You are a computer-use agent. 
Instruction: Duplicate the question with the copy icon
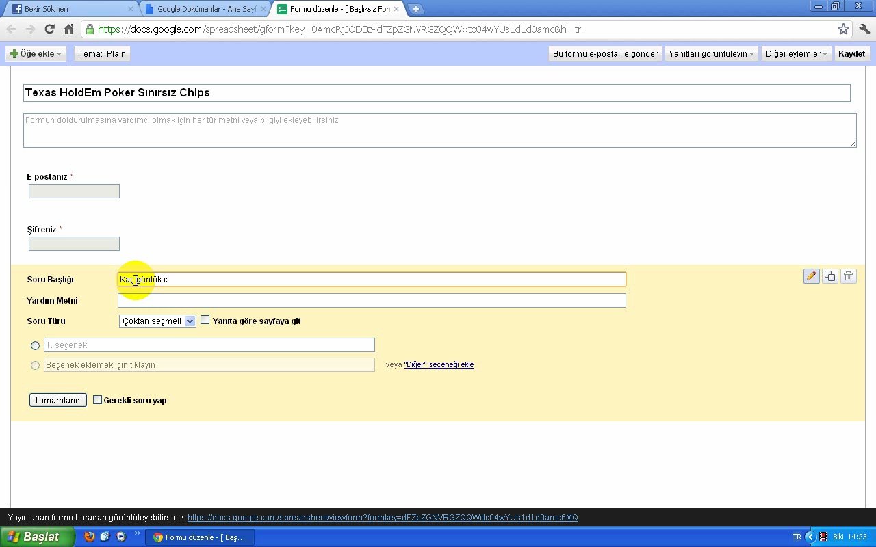(x=830, y=276)
